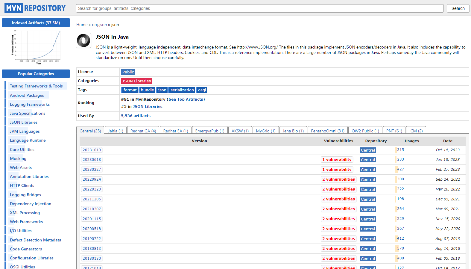This screenshot has width=471, height=269.
Task: Click the JSON In Java artifact logo
Action: pos(83,40)
